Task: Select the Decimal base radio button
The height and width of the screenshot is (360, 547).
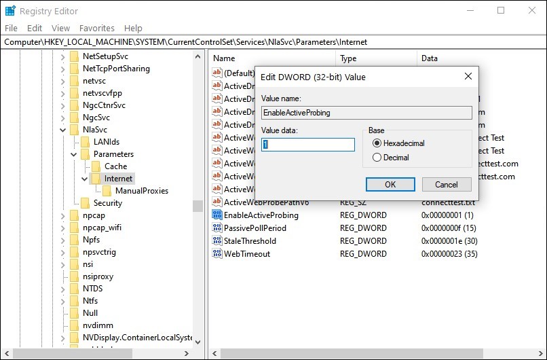Action: [x=377, y=158]
